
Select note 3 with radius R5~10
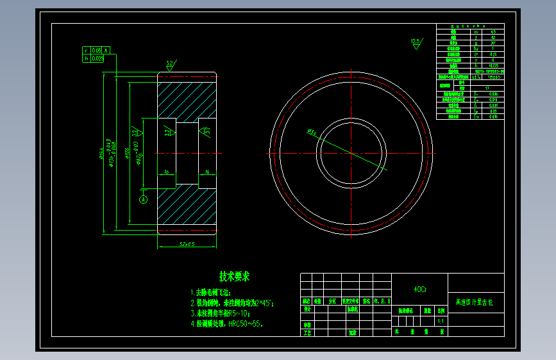tap(220, 313)
